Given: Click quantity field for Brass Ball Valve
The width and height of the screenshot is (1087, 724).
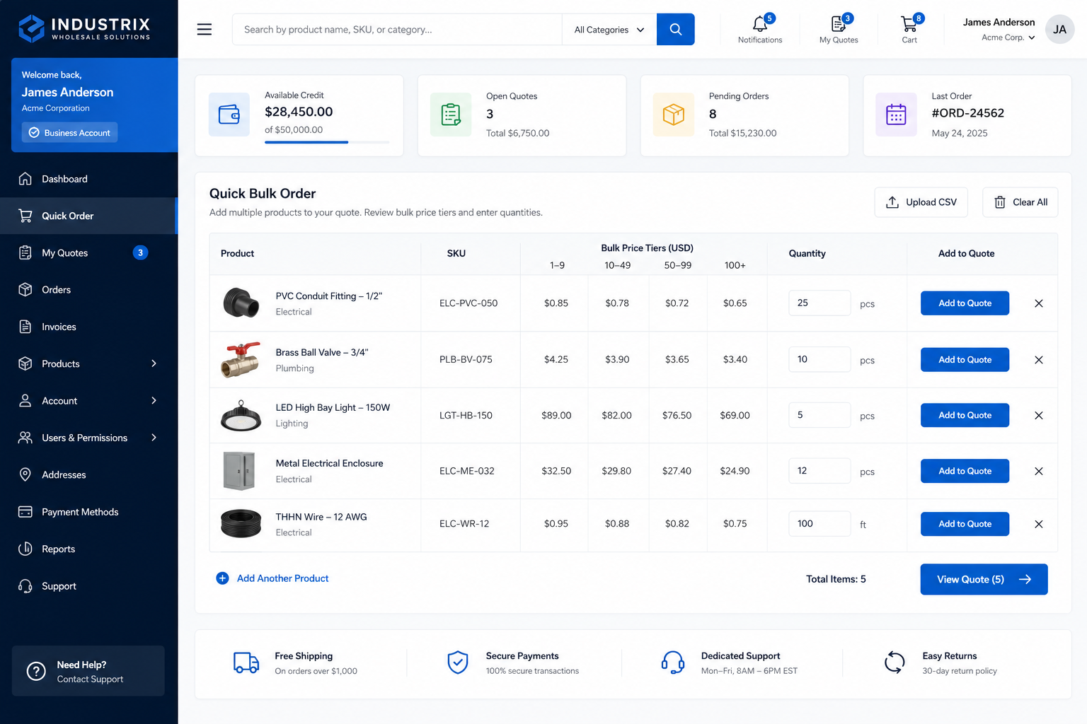Looking at the screenshot, I should [819, 359].
